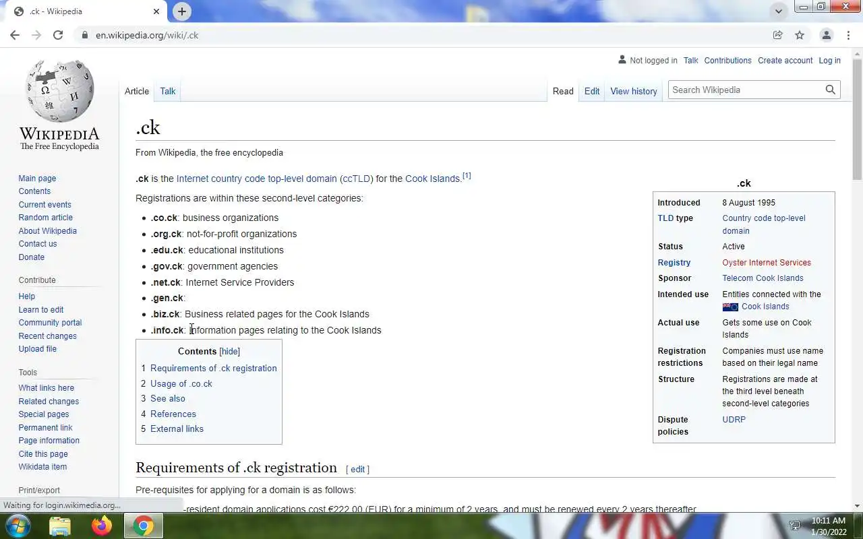The width and height of the screenshot is (863, 539).
Task: Click the Create account link
Action: coord(785,60)
